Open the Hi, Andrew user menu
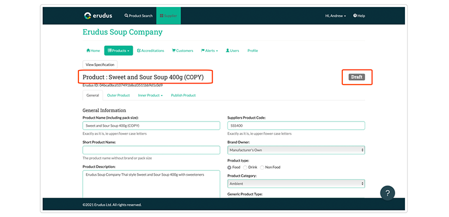The image size is (449, 217). coord(335,16)
